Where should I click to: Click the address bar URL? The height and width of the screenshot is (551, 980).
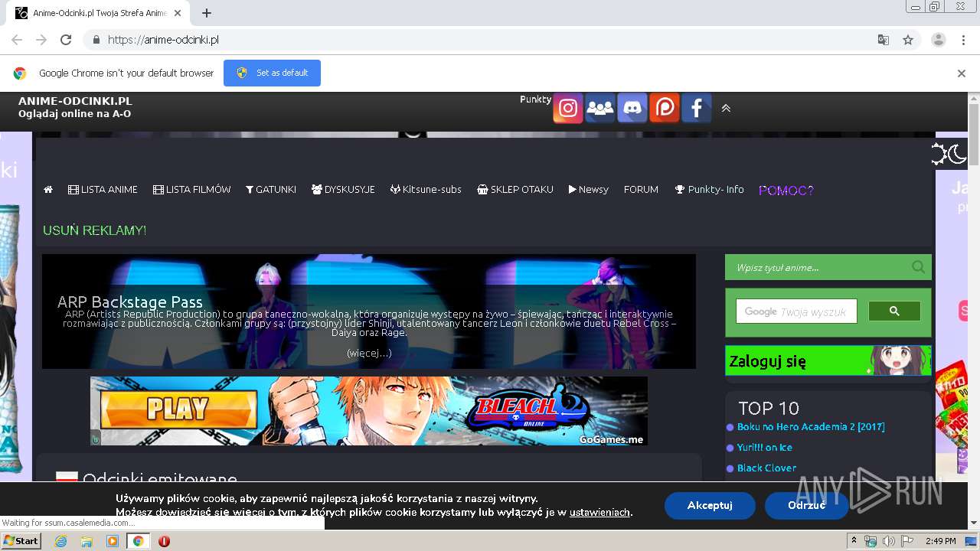163,40
